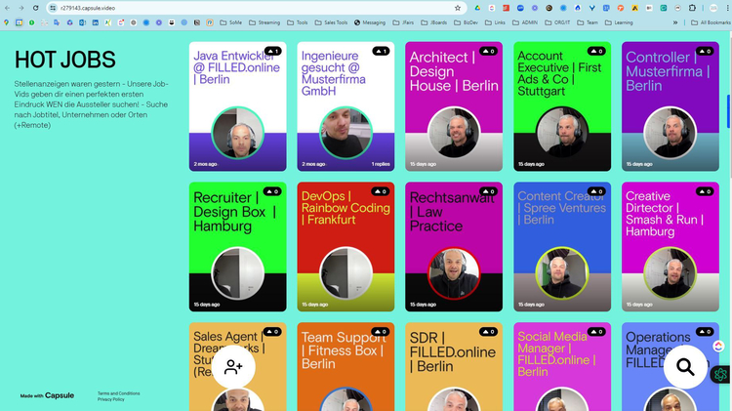
Task: Open the Streaming bookmarks folder
Action: coord(264,22)
